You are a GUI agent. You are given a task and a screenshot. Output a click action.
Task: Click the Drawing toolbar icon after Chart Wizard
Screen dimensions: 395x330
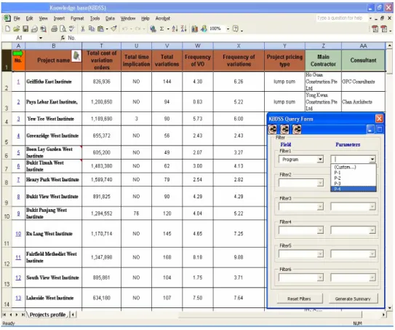[204, 28]
